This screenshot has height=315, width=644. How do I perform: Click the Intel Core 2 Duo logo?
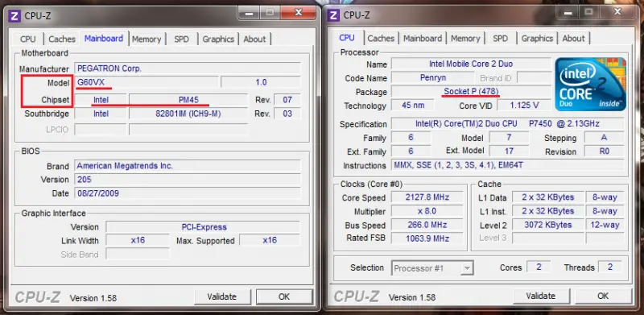click(x=591, y=85)
